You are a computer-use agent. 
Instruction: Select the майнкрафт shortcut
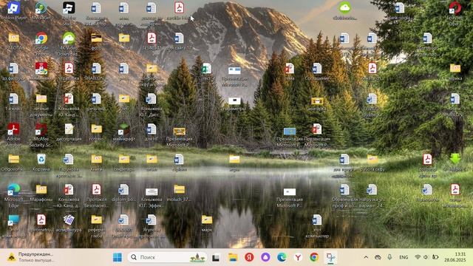123,129
